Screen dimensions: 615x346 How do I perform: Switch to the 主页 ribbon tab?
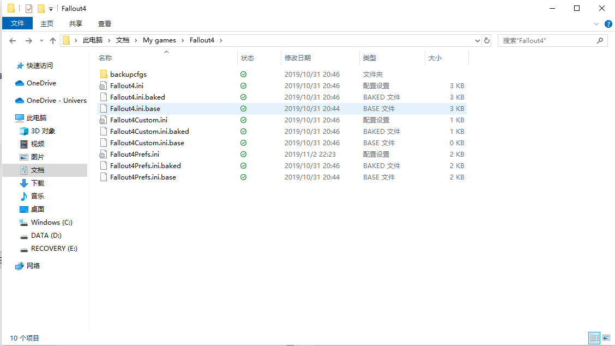pyautogui.click(x=47, y=23)
